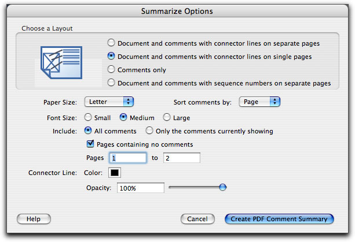Click Create PDF Comment Summary button
The height and width of the screenshot is (242, 355).
pos(279,219)
